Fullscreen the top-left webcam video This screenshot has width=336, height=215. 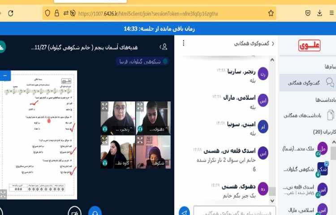(104, 106)
